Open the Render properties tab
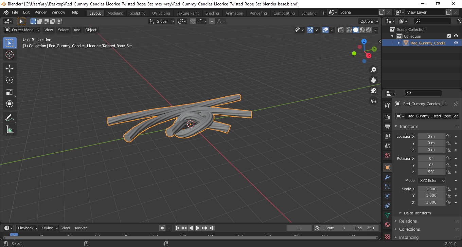Viewport: 462px width, 247px height. tap(387, 117)
